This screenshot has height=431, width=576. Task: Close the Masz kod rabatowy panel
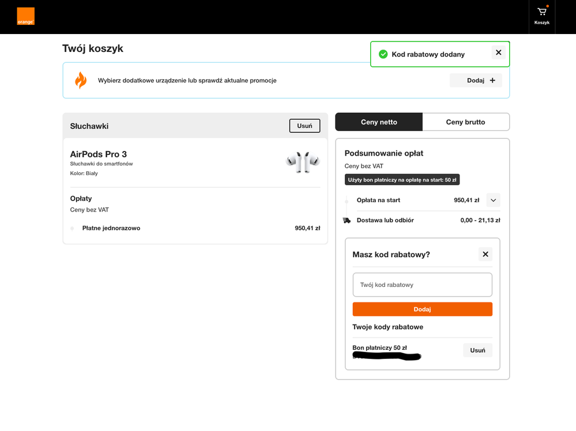click(x=485, y=254)
